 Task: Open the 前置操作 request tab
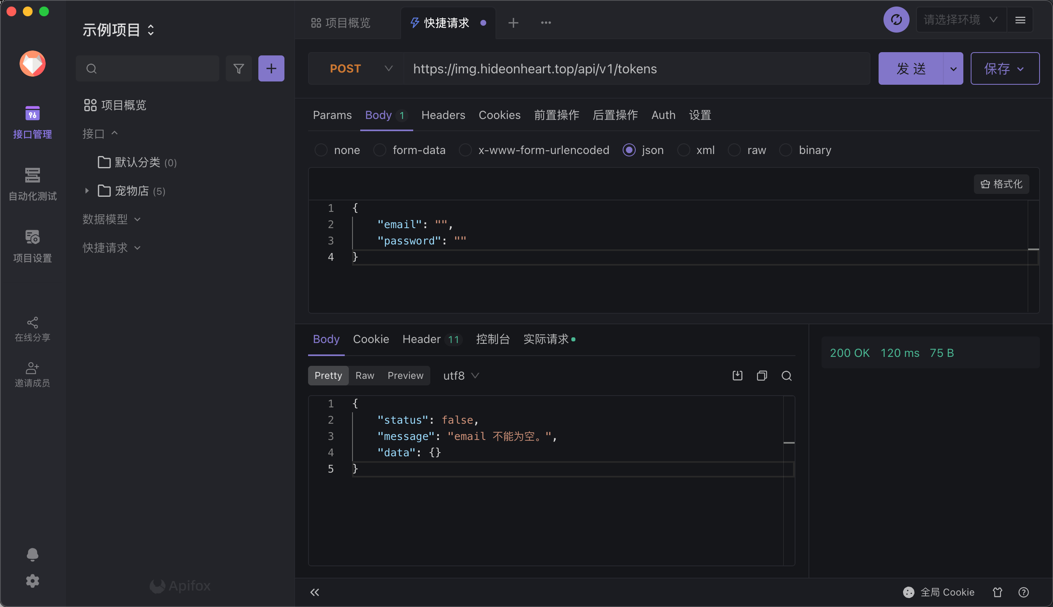tap(556, 115)
